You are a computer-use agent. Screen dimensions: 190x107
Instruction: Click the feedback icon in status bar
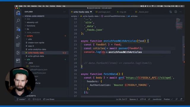point(177,99)
